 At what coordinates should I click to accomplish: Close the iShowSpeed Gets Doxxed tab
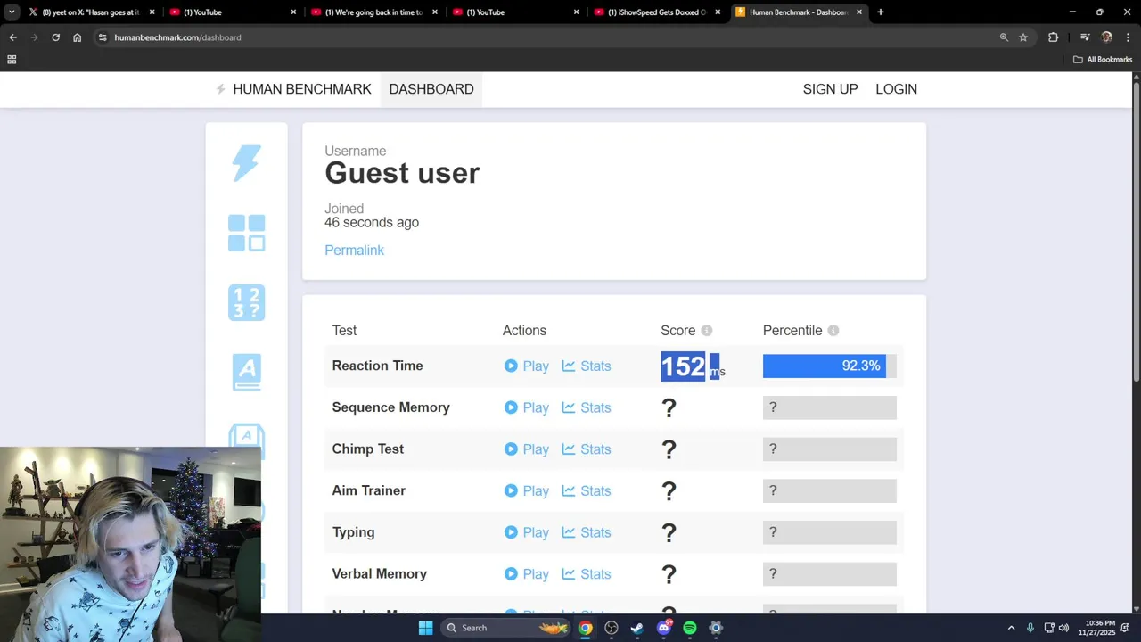(x=718, y=12)
